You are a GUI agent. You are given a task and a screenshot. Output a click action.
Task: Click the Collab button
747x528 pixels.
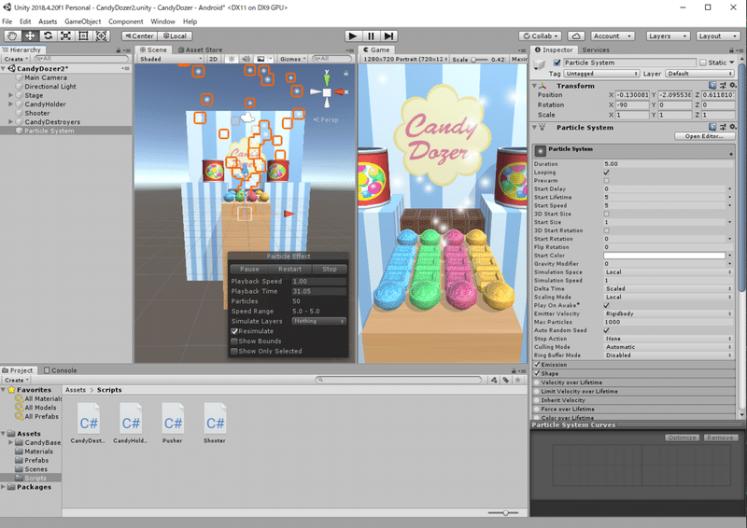540,36
